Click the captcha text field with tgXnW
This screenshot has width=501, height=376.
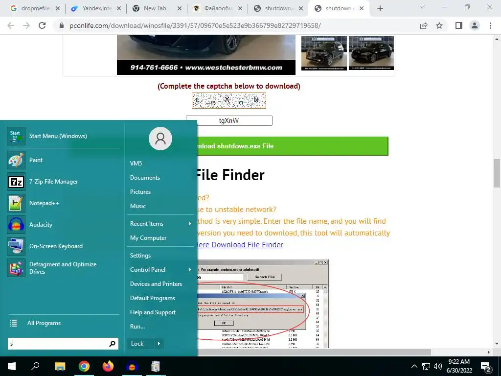[x=229, y=121]
